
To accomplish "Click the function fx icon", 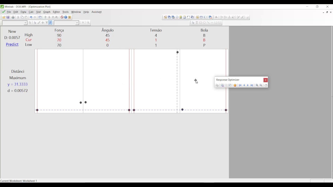I will (216, 17).
